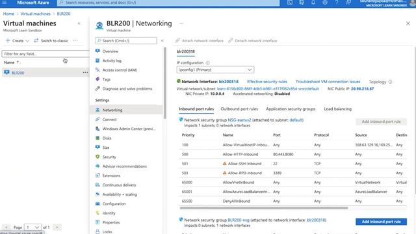This screenshot has height=234, width=416.
Task: Go to Home breadcrumb
Action: [8, 14]
